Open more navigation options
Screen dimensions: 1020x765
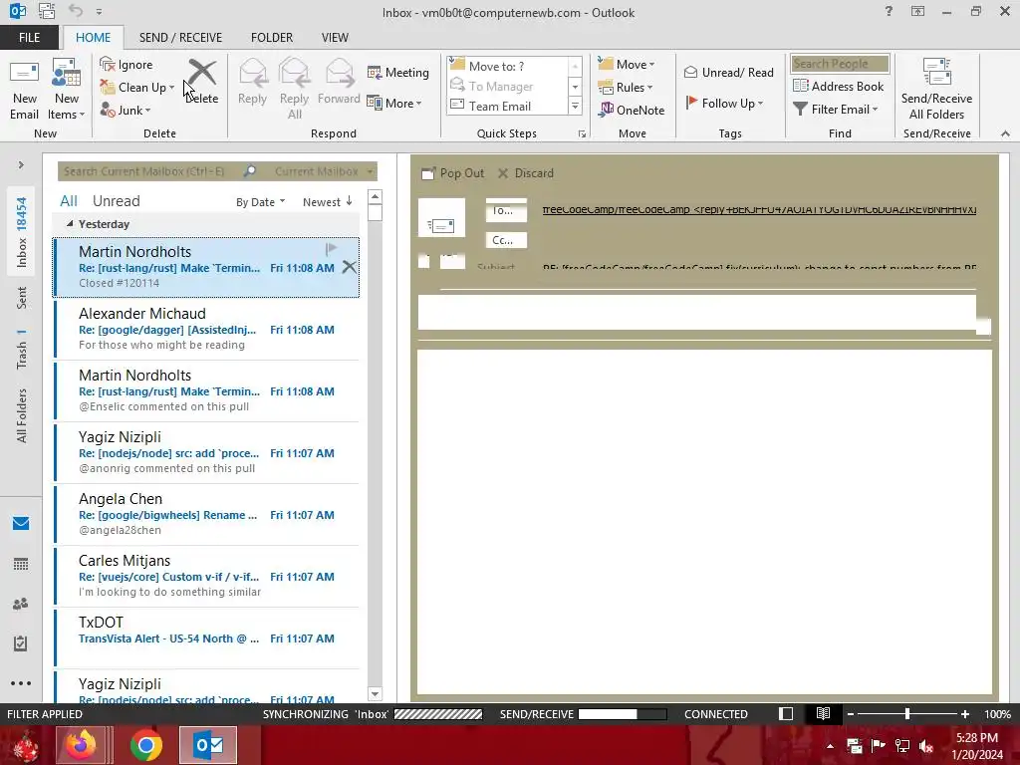coord(21,683)
